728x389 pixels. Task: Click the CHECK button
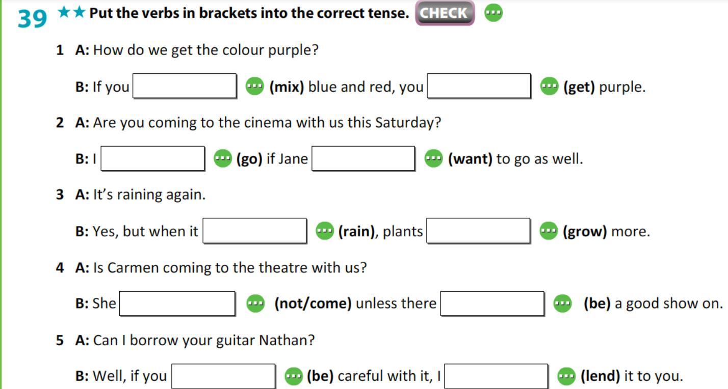tap(445, 13)
